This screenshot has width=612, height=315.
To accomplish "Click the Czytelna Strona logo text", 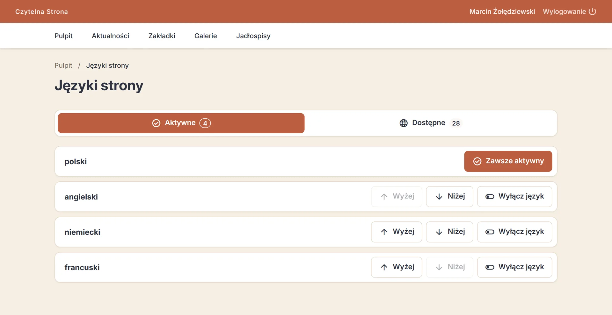I will [x=41, y=12].
